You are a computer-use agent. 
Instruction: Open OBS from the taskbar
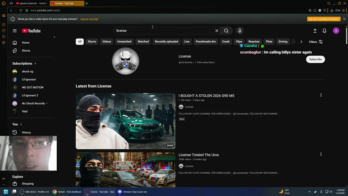pyautogui.click(x=35, y=192)
